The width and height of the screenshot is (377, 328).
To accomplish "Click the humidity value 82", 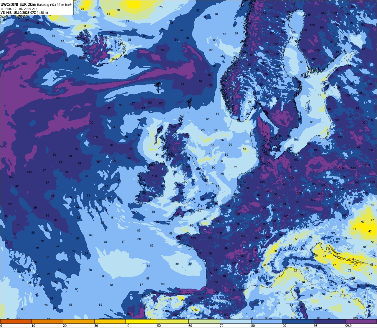I will (x=350, y=302).
